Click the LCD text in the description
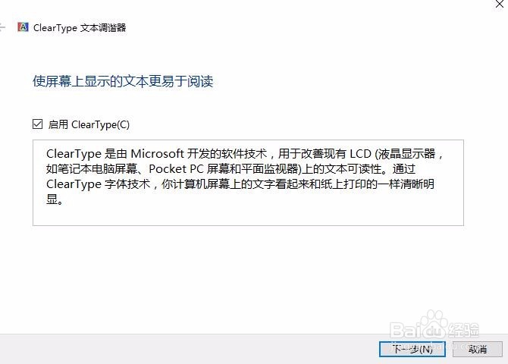The image size is (508, 364). [x=360, y=153]
